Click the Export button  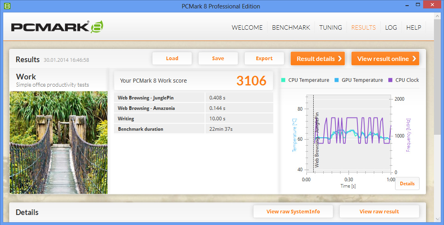coord(264,58)
